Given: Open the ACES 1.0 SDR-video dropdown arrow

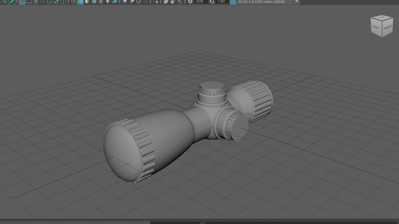Looking at the screenshot, I should [x=297, y=2].
